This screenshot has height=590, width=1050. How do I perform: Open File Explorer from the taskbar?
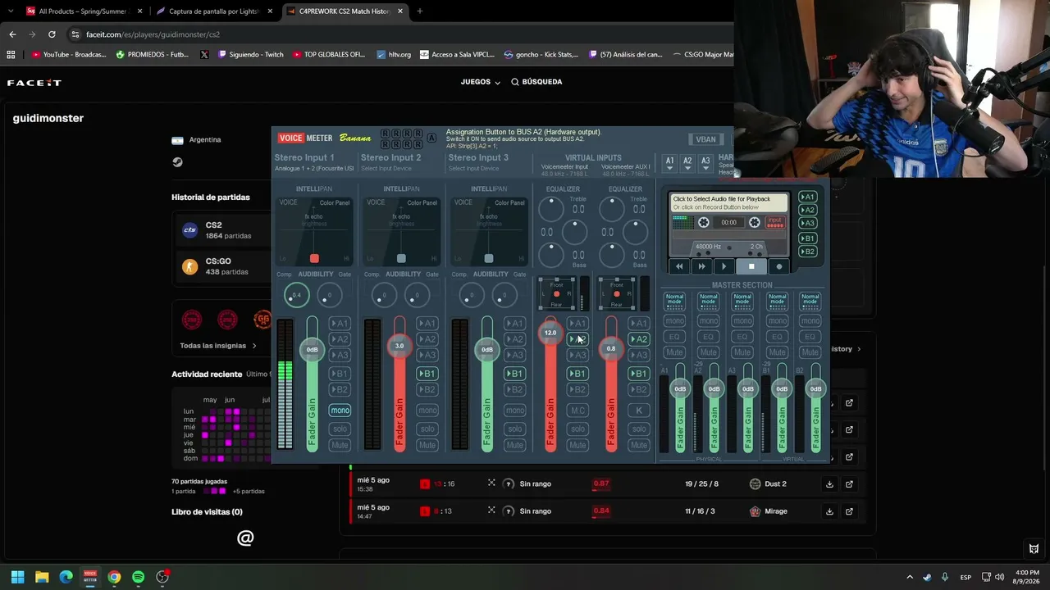tap(42, 577)
